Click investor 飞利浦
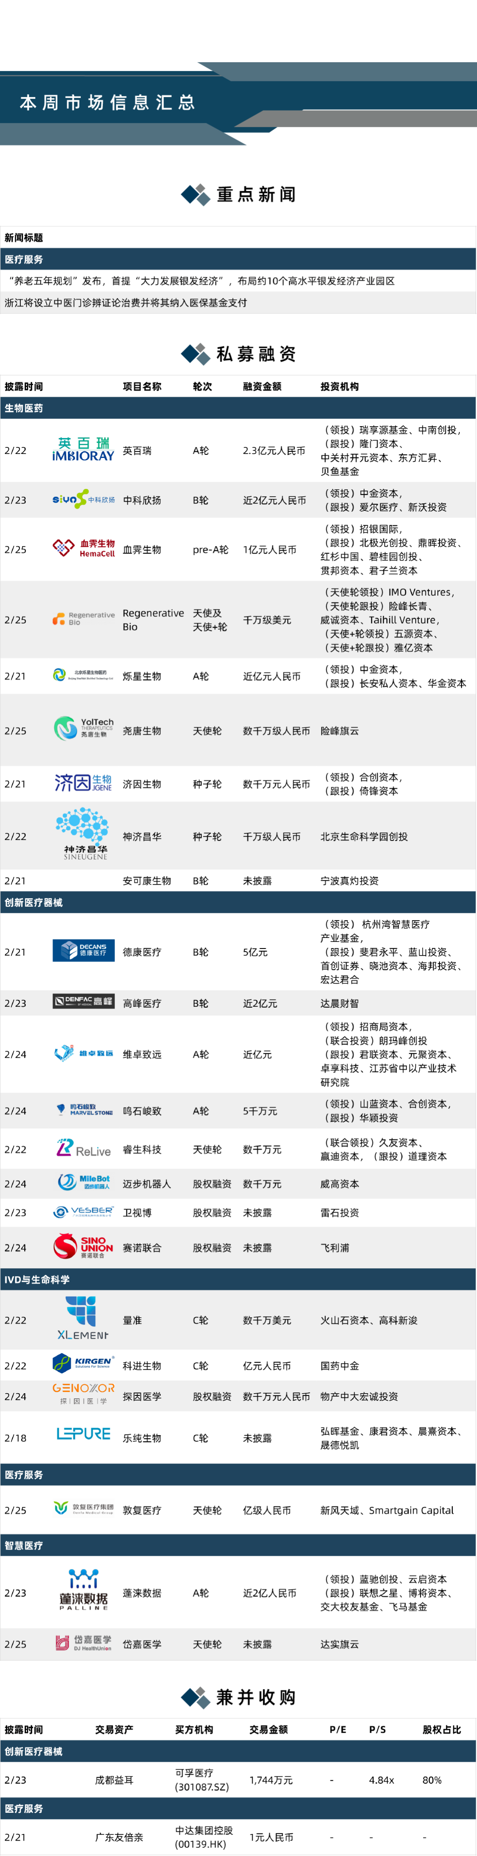Image resolution: width=477 pixels, height=1856 pixels. click(334, 1248)
